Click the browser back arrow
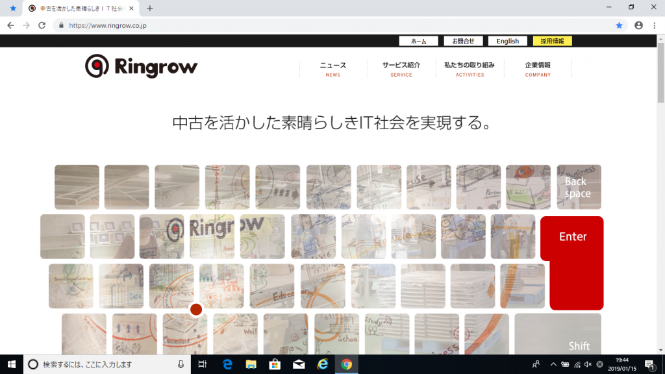665x374 pixels. pos(10,25)
